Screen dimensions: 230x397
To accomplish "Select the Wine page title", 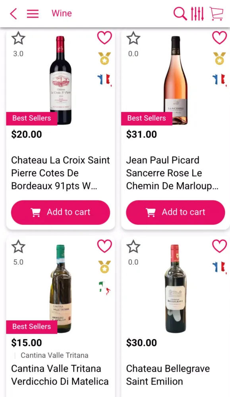I will tap(62, 13).
